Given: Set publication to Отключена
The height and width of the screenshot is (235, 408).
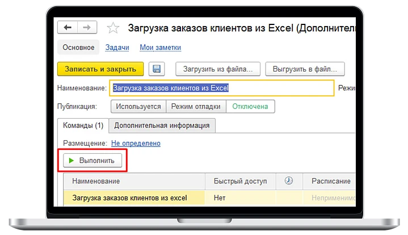Looking at the screenshot, I should pos(251,106).
